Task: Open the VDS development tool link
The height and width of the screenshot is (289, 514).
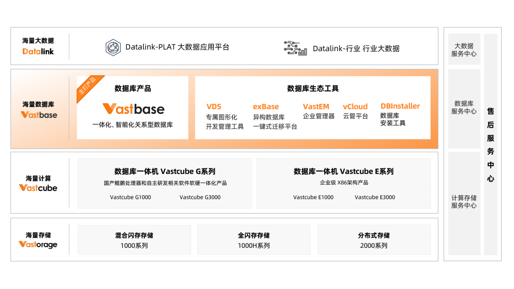Action: point(214,107)
